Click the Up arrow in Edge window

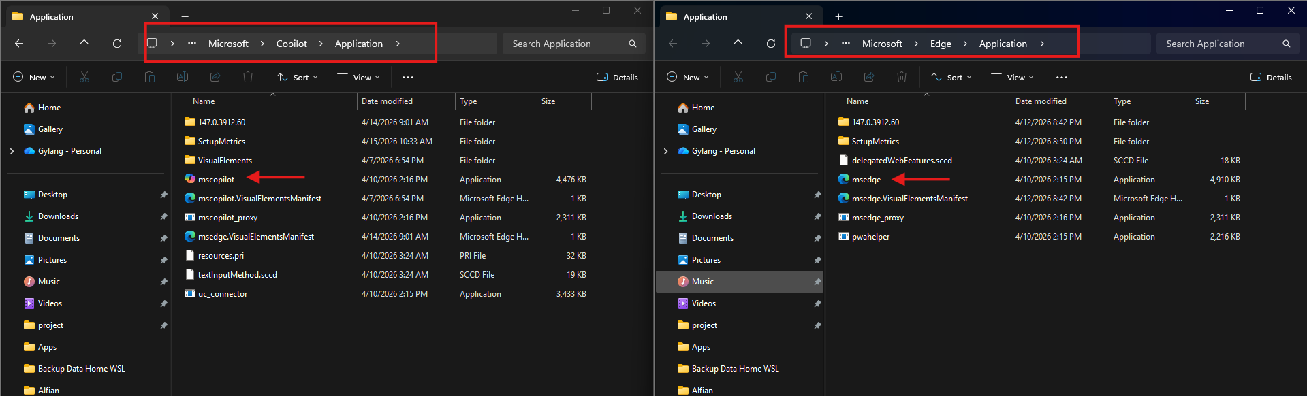pos(738,44)
